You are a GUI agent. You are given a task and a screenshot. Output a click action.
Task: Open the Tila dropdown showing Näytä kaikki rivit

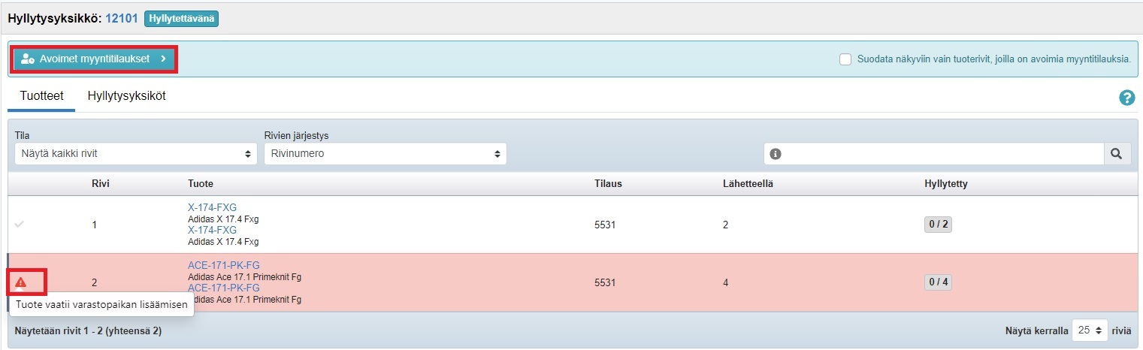[135, 154]
